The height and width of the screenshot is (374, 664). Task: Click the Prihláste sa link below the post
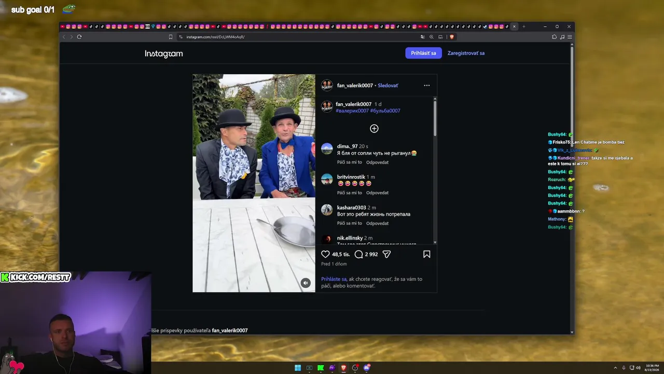point(334,279)
